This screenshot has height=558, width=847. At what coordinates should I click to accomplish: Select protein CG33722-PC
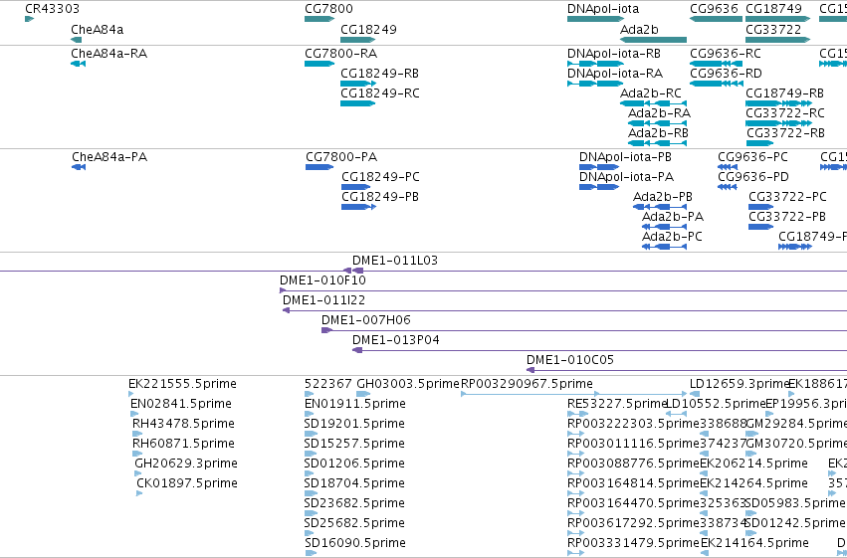coord(761,207)
